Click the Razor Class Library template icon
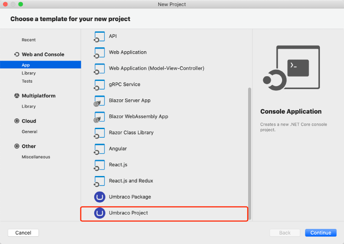Image resolution: width=344 pixels, height=244 pixels. click(x=99, y=133)
